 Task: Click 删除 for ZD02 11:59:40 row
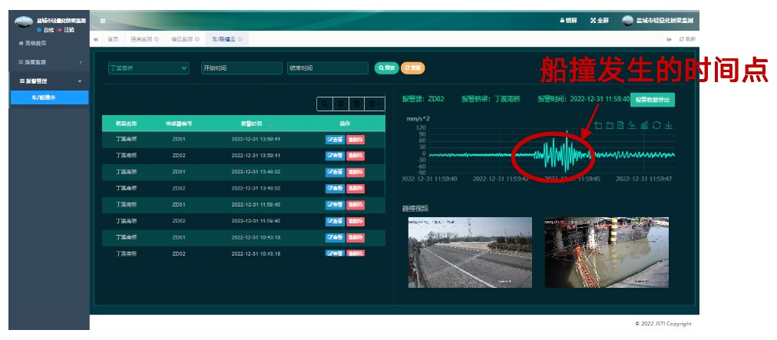(355, 221)
